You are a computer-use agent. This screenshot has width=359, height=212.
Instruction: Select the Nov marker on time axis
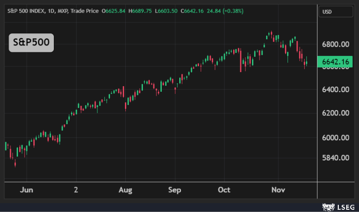[278, 190]
